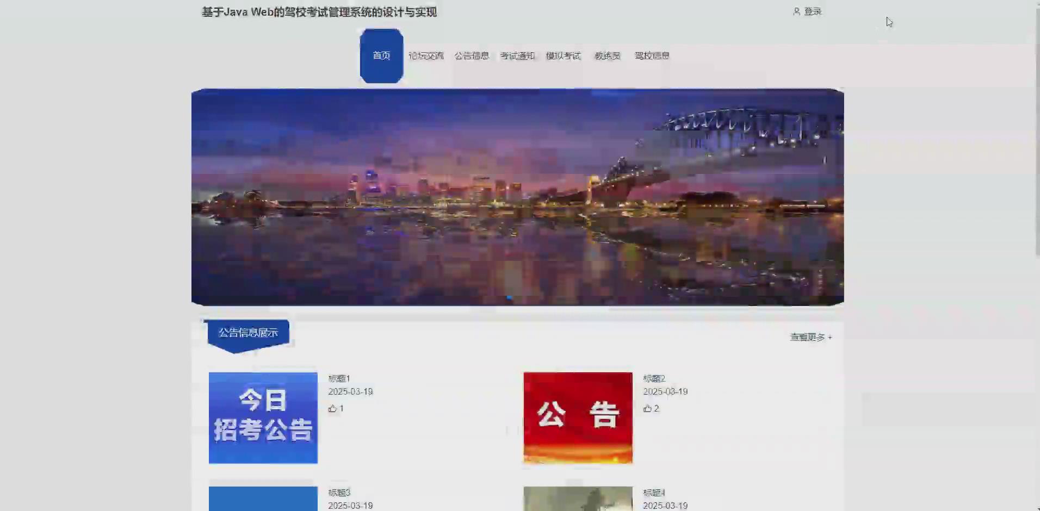
Task: Click the 查看更多 + link
Action: (810, 336)
